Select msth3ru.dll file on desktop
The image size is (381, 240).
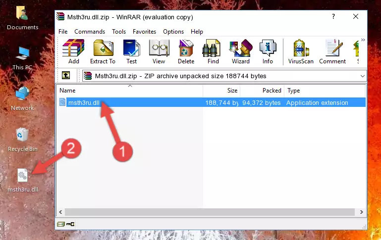[23, 181]
